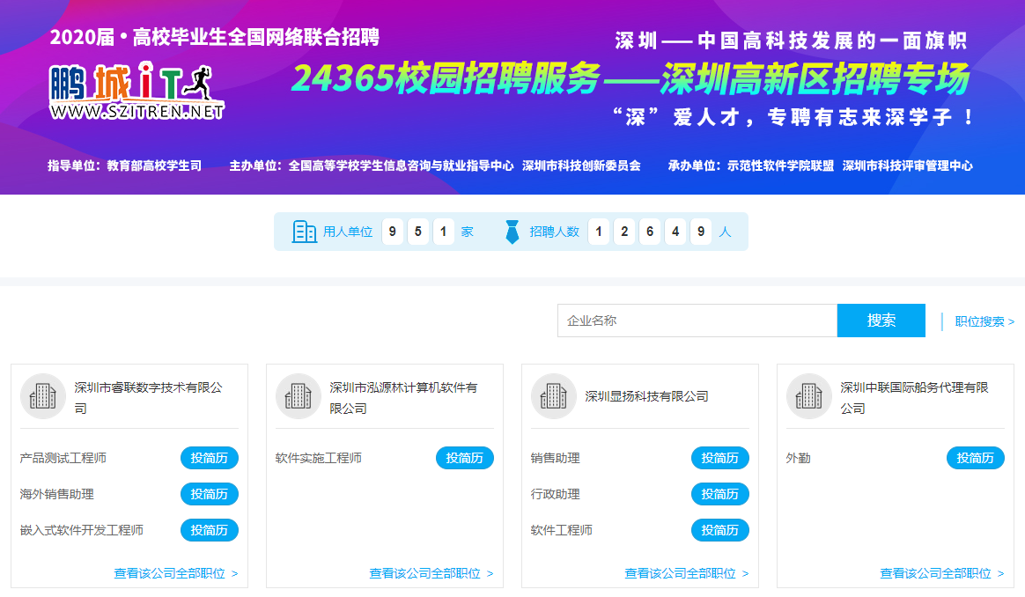Click 深圳市睿联数字技术有限公司 company avatar icon
This screenshot has width=1025, height=597.
tap(43, 396)
